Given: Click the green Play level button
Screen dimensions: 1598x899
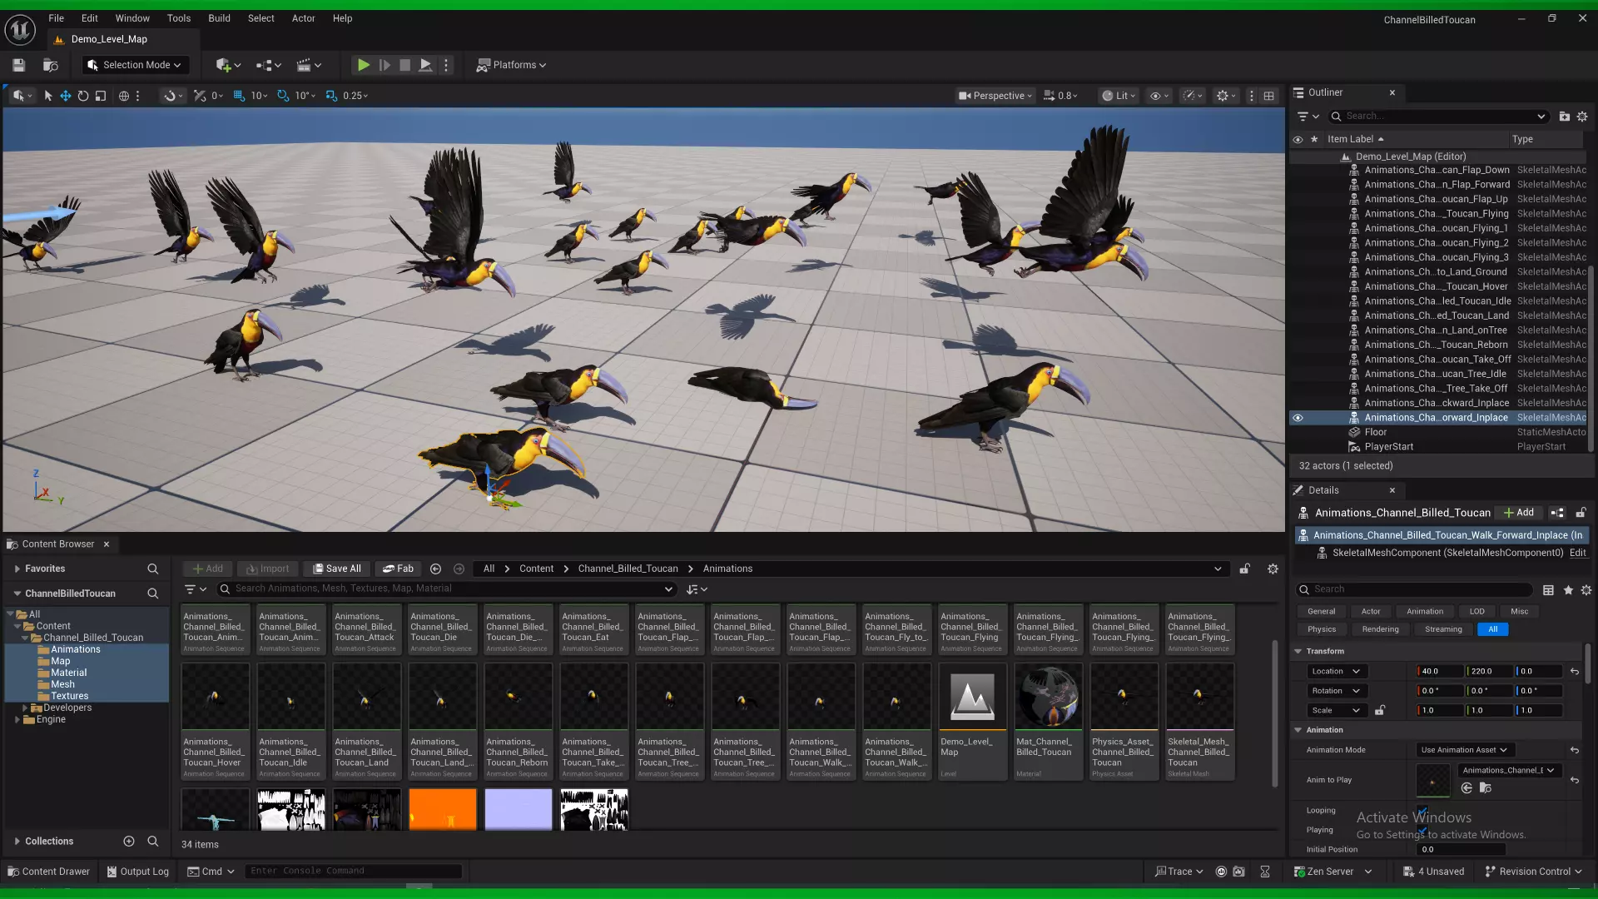Looking at the screenshot, I should coord(363,65).
